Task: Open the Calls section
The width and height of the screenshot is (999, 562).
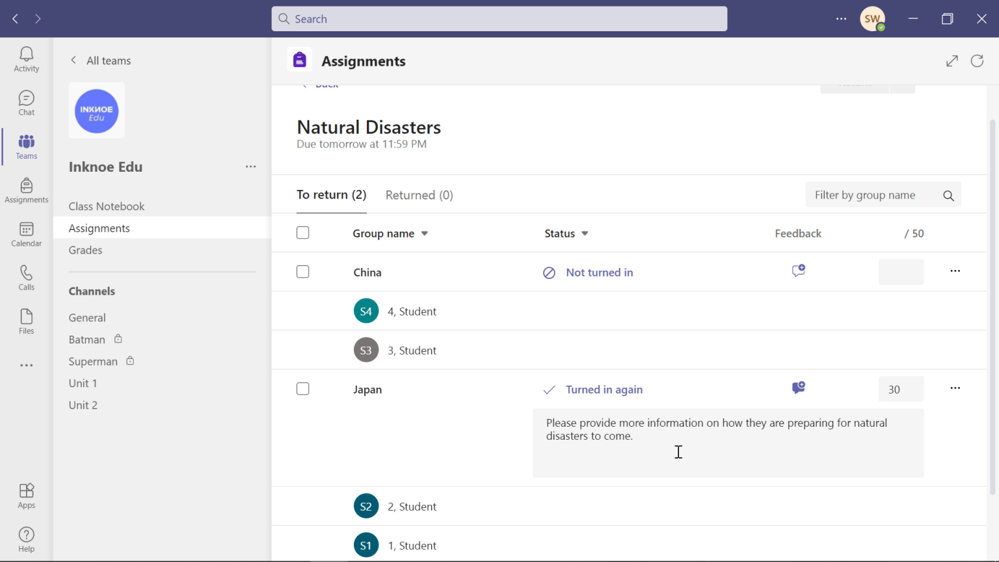Action: click(26, 277)
